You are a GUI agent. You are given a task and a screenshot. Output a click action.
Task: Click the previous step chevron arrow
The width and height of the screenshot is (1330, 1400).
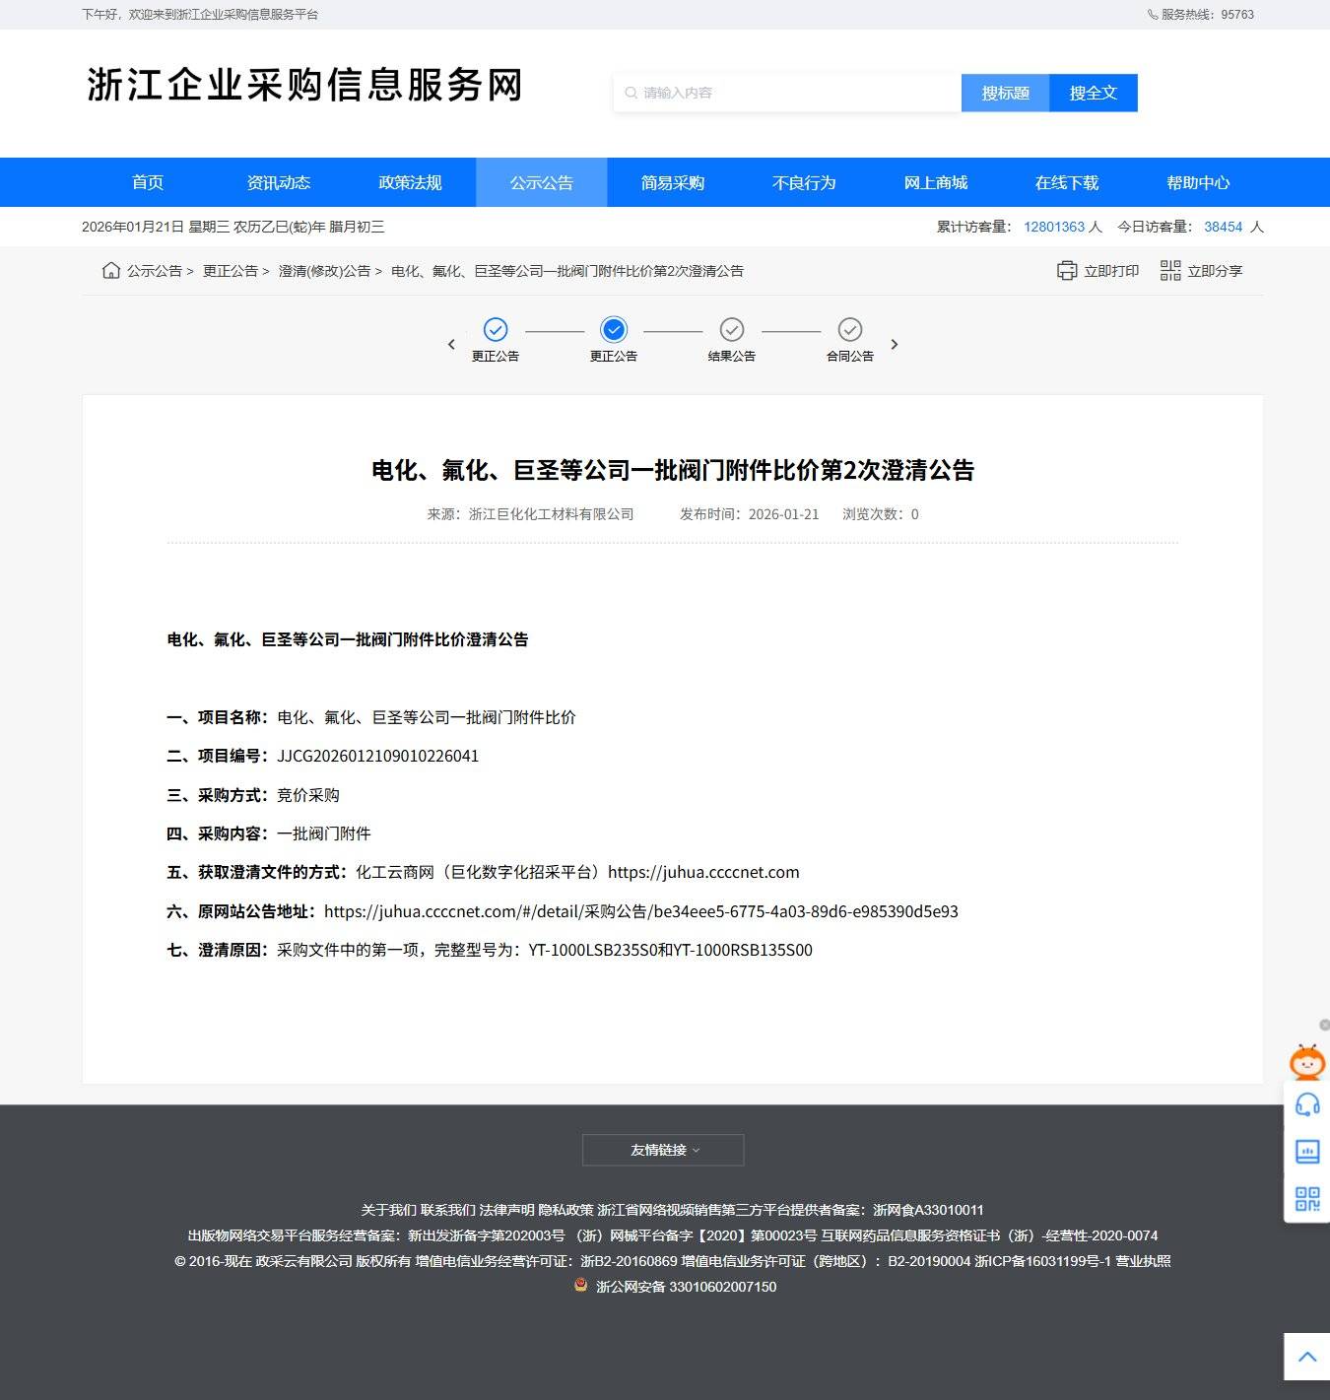coord(451,344)
